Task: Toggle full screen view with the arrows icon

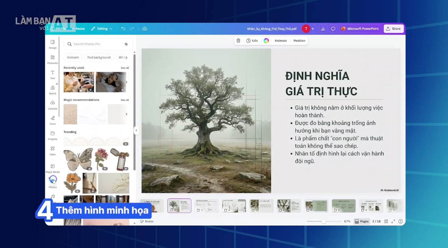Action: click(x=393, y=221)
